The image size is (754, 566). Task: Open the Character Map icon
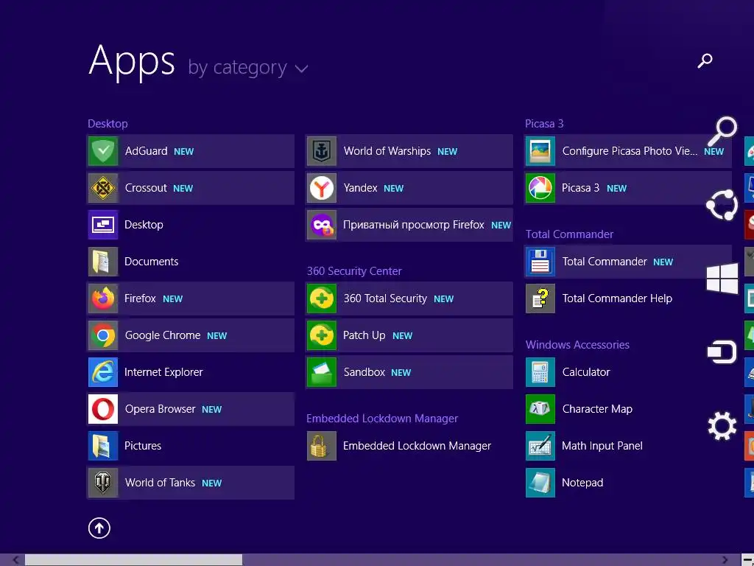(x=540, y=409)
